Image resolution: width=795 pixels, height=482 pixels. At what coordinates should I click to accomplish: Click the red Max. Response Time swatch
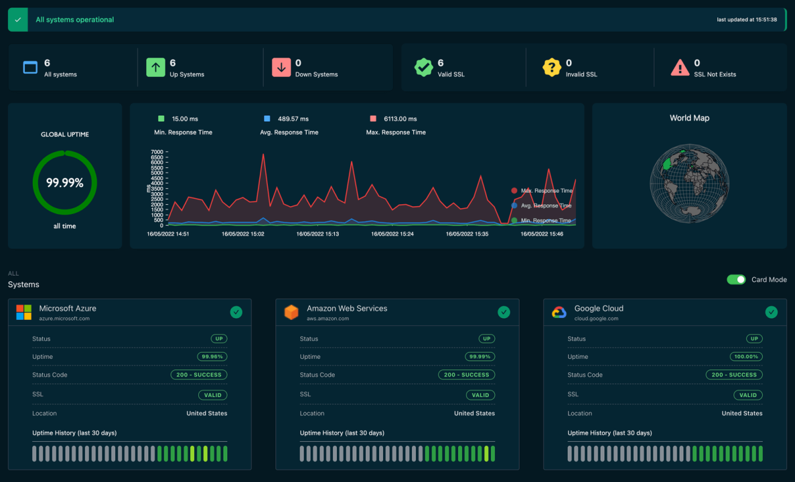(373, 119)
